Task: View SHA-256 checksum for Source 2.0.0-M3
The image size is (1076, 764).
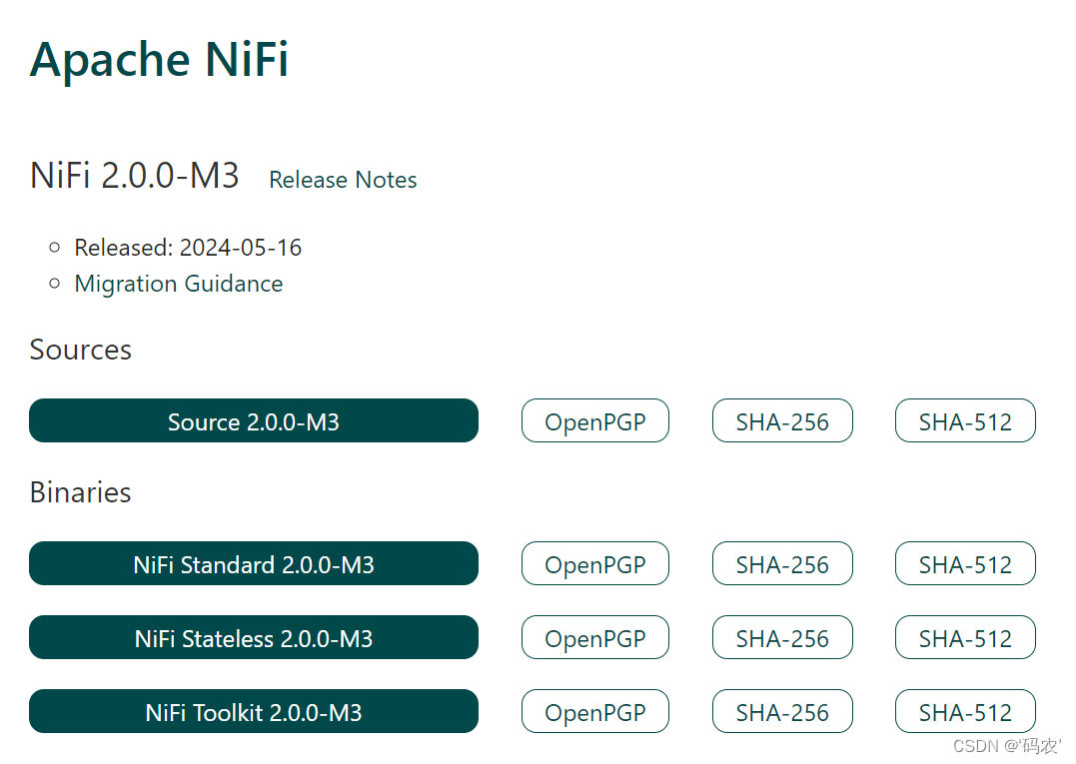Action: (782, 420)
